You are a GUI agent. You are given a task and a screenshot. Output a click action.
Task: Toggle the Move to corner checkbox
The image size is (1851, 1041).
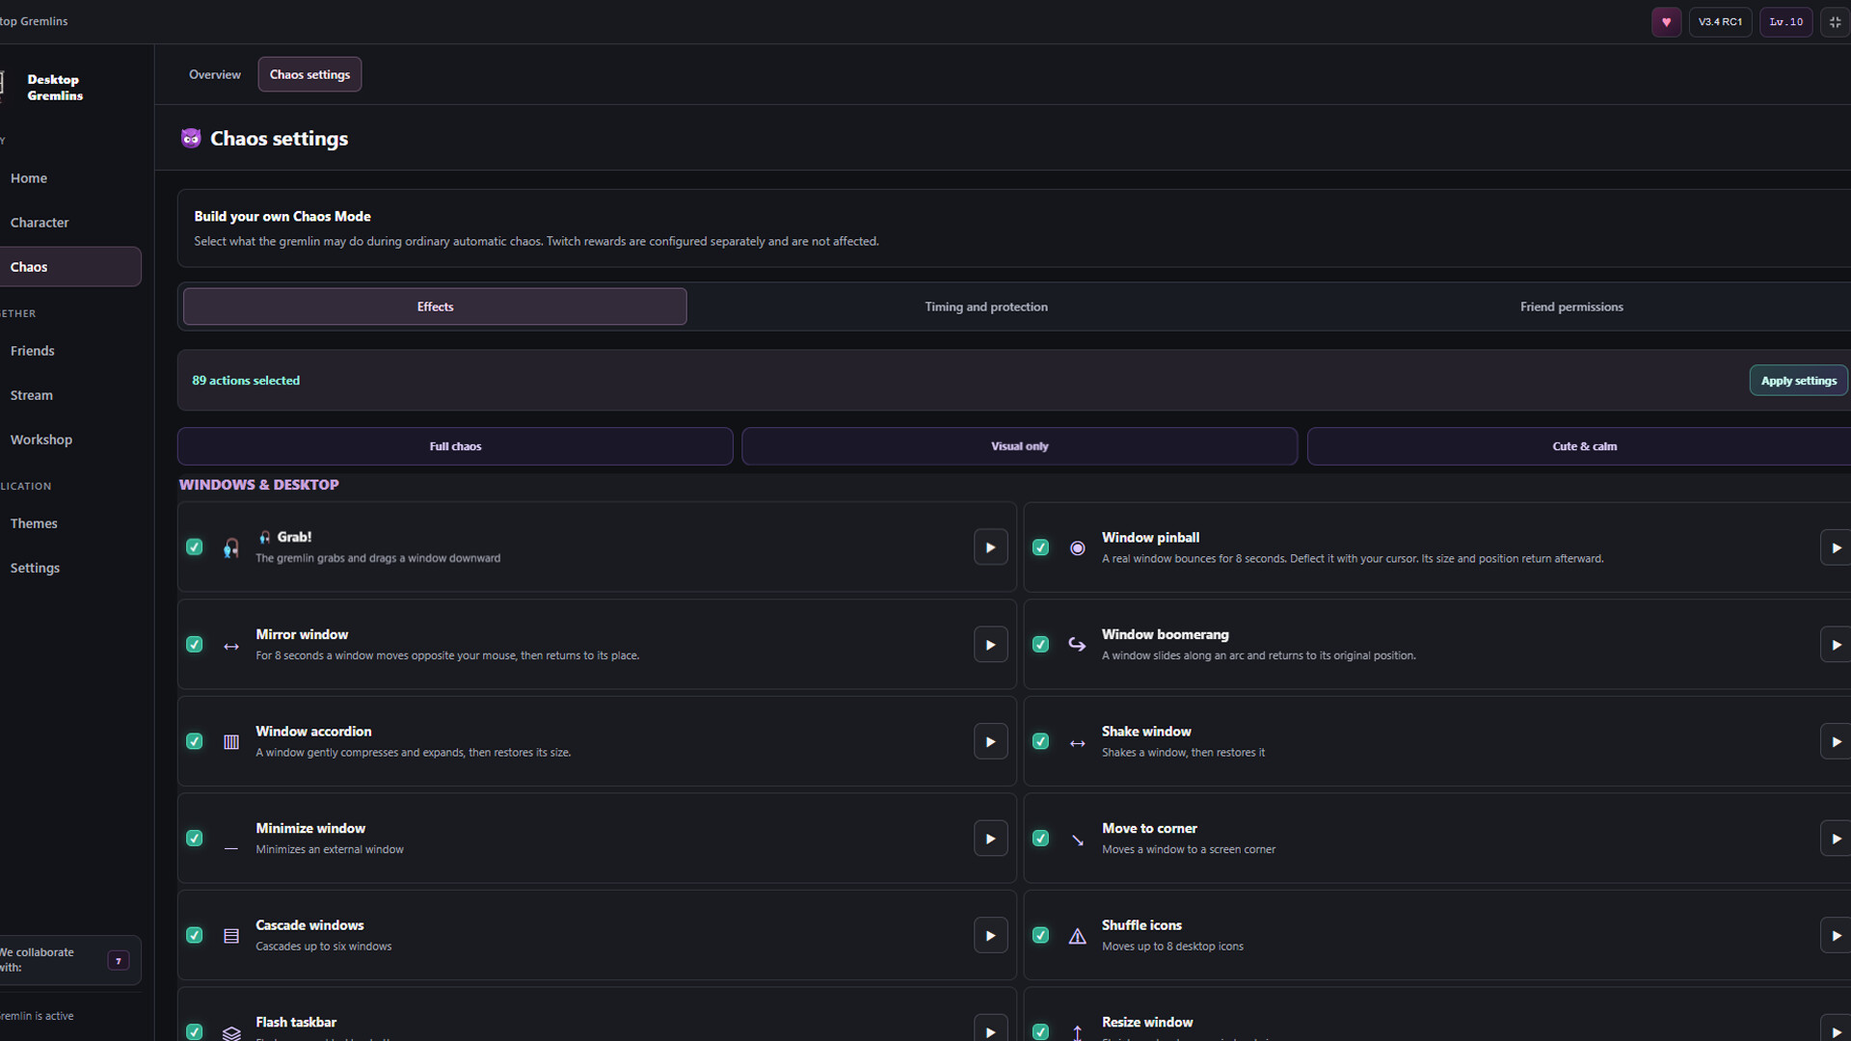(1041, 839)
